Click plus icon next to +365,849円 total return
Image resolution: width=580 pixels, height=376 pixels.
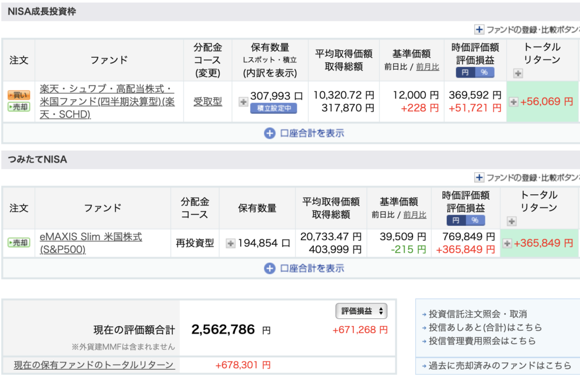coord(507,243)
